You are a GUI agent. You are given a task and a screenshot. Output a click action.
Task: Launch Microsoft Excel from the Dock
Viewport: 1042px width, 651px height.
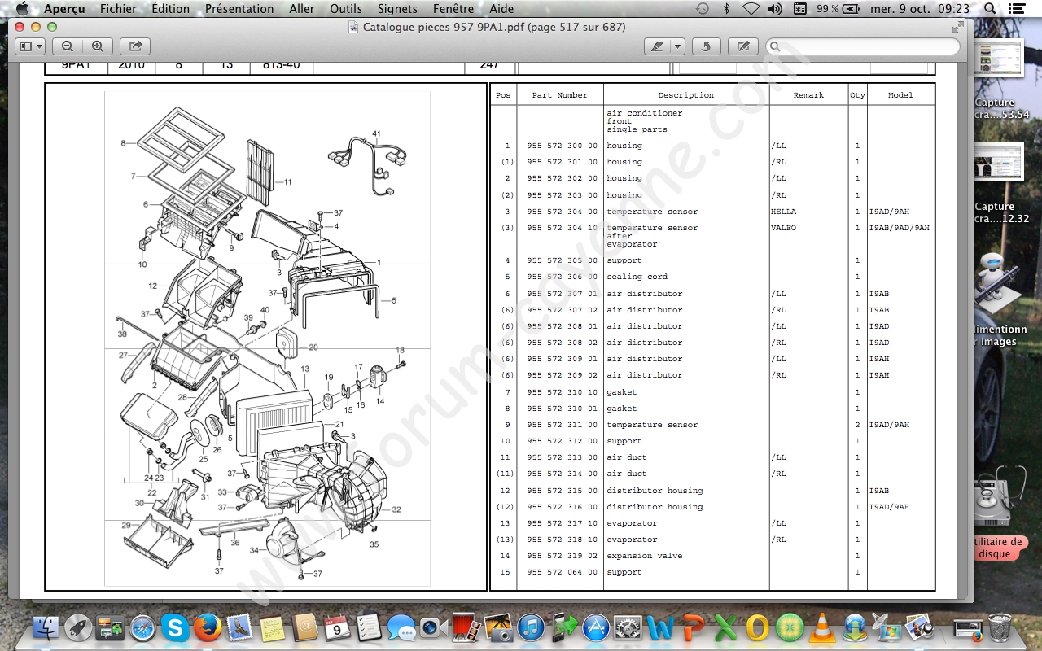point(725,627)
